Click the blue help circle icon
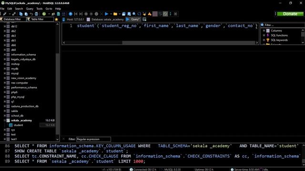 pyautogui.click(x=71, y=14)
